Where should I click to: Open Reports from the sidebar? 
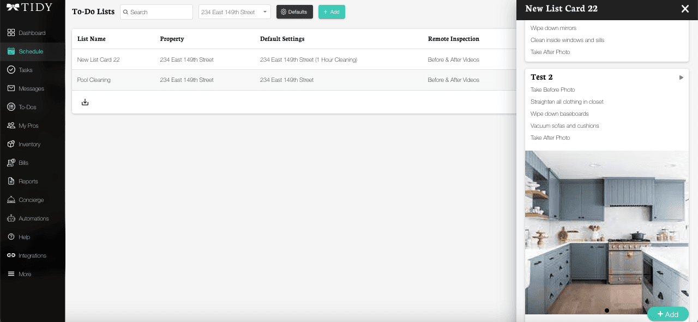click(x=28, y=181)
